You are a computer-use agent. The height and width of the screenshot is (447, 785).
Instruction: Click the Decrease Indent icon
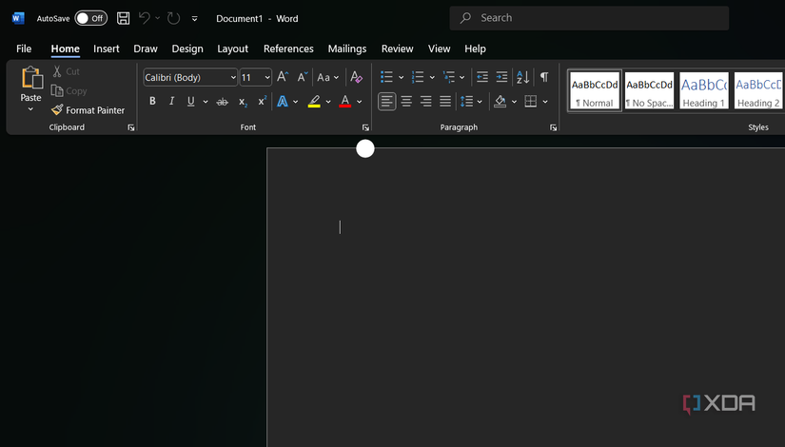click(482, 77)
